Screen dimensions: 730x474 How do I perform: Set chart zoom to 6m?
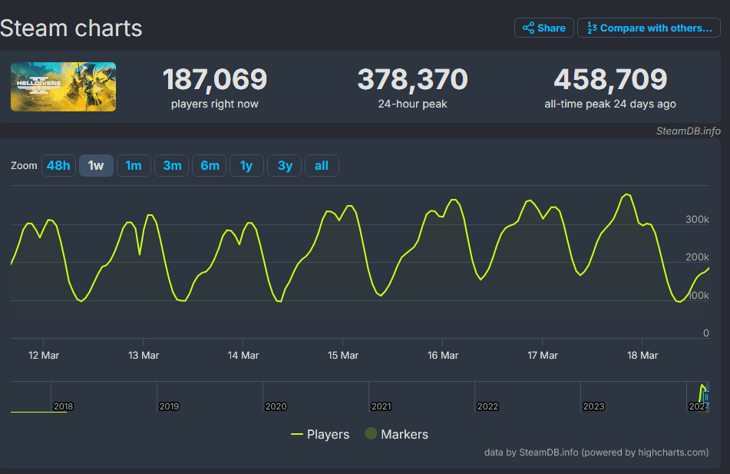pos(210,165)
